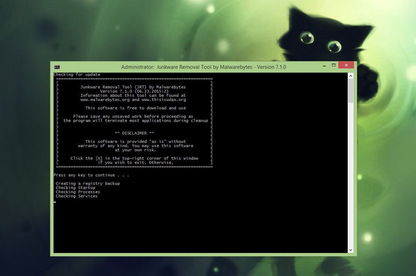Click the www.malwarebytes.org text
The width and height of the screenshot is (416, 276).
105,100
